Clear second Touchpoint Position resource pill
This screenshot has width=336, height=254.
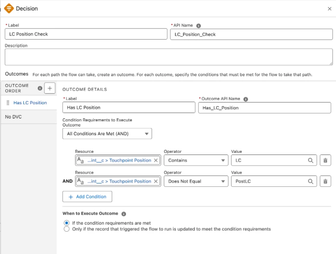156,181
